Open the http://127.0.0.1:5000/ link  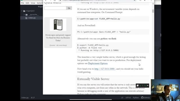pyautogui.click(x=105, y=69)
